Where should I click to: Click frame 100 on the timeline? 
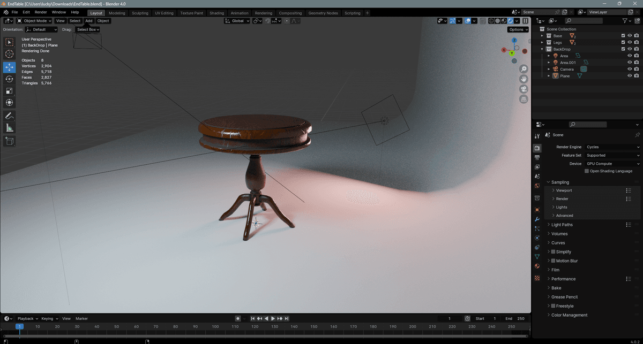pos(215,326)
